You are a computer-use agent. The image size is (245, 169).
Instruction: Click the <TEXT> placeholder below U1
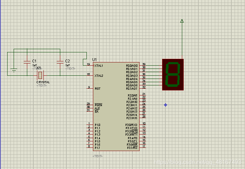tap(98, 156)
